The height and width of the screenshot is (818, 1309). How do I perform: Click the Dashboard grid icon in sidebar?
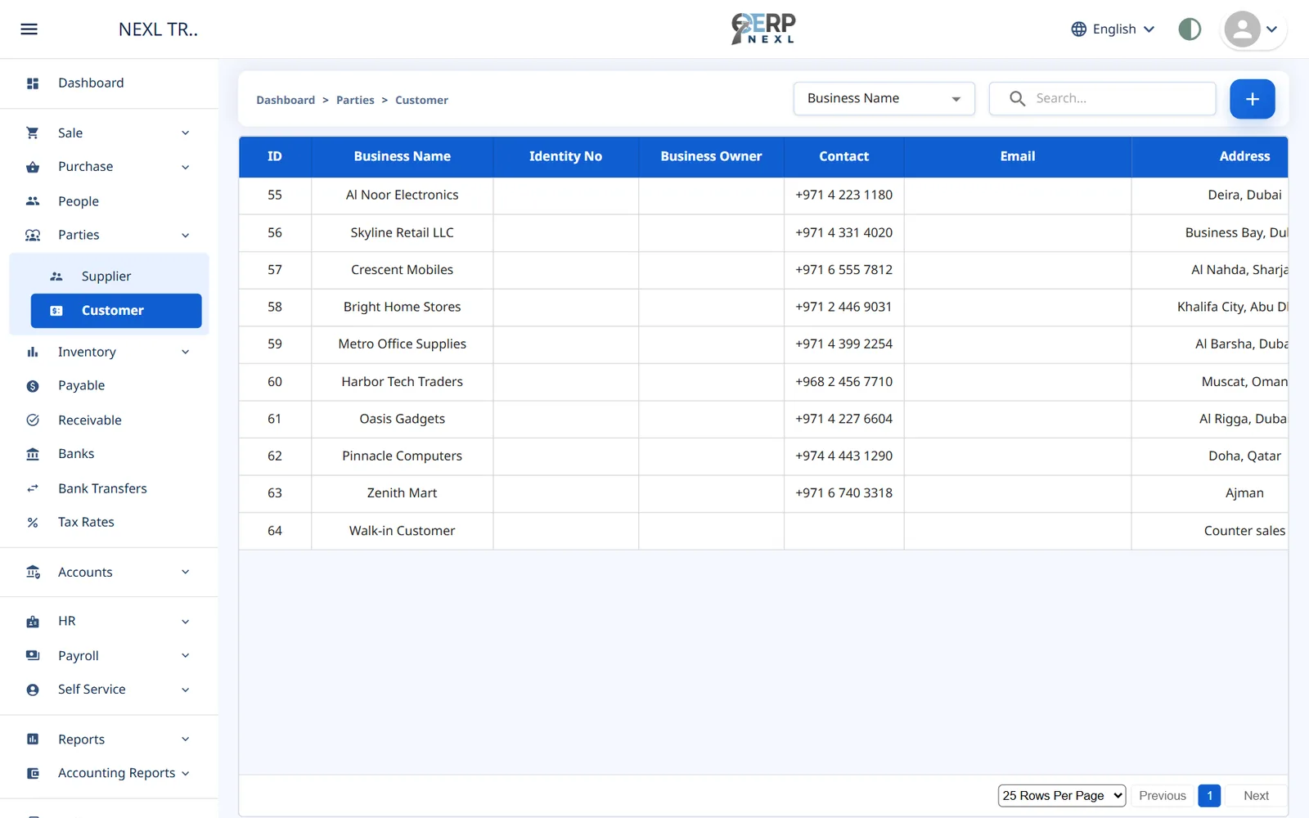tap(33, 83)
